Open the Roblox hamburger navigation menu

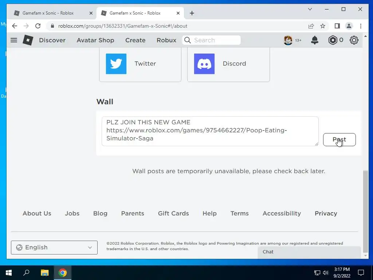tap(14, 40)
